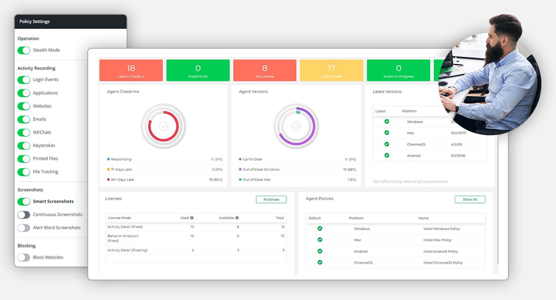This screenshot has width=556, height=300.
Task: Turn off Applications recording toggle
Action: coord(24,93)
